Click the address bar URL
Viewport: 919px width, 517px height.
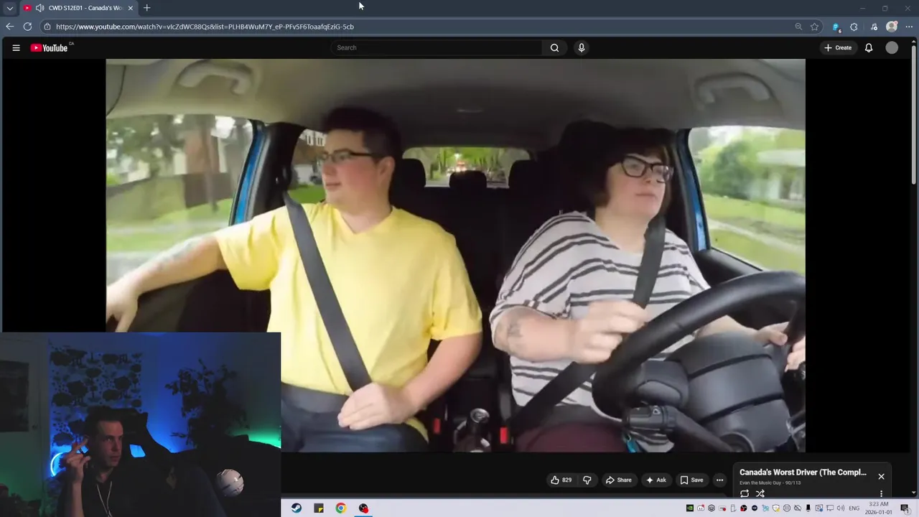[x=205, y=27]
